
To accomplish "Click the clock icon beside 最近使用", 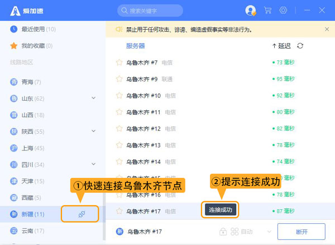I will click(14, 29).
